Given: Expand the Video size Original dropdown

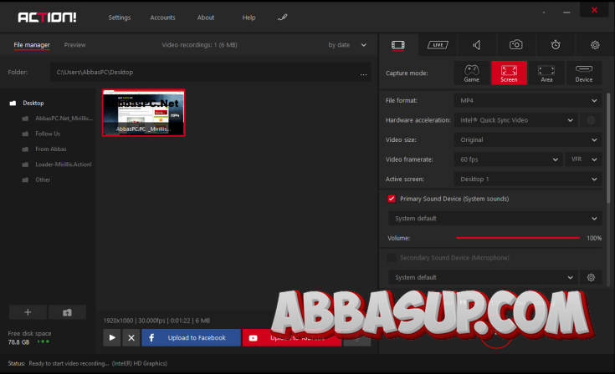Looking at the screenshot, I should click(x=527, y=139).
